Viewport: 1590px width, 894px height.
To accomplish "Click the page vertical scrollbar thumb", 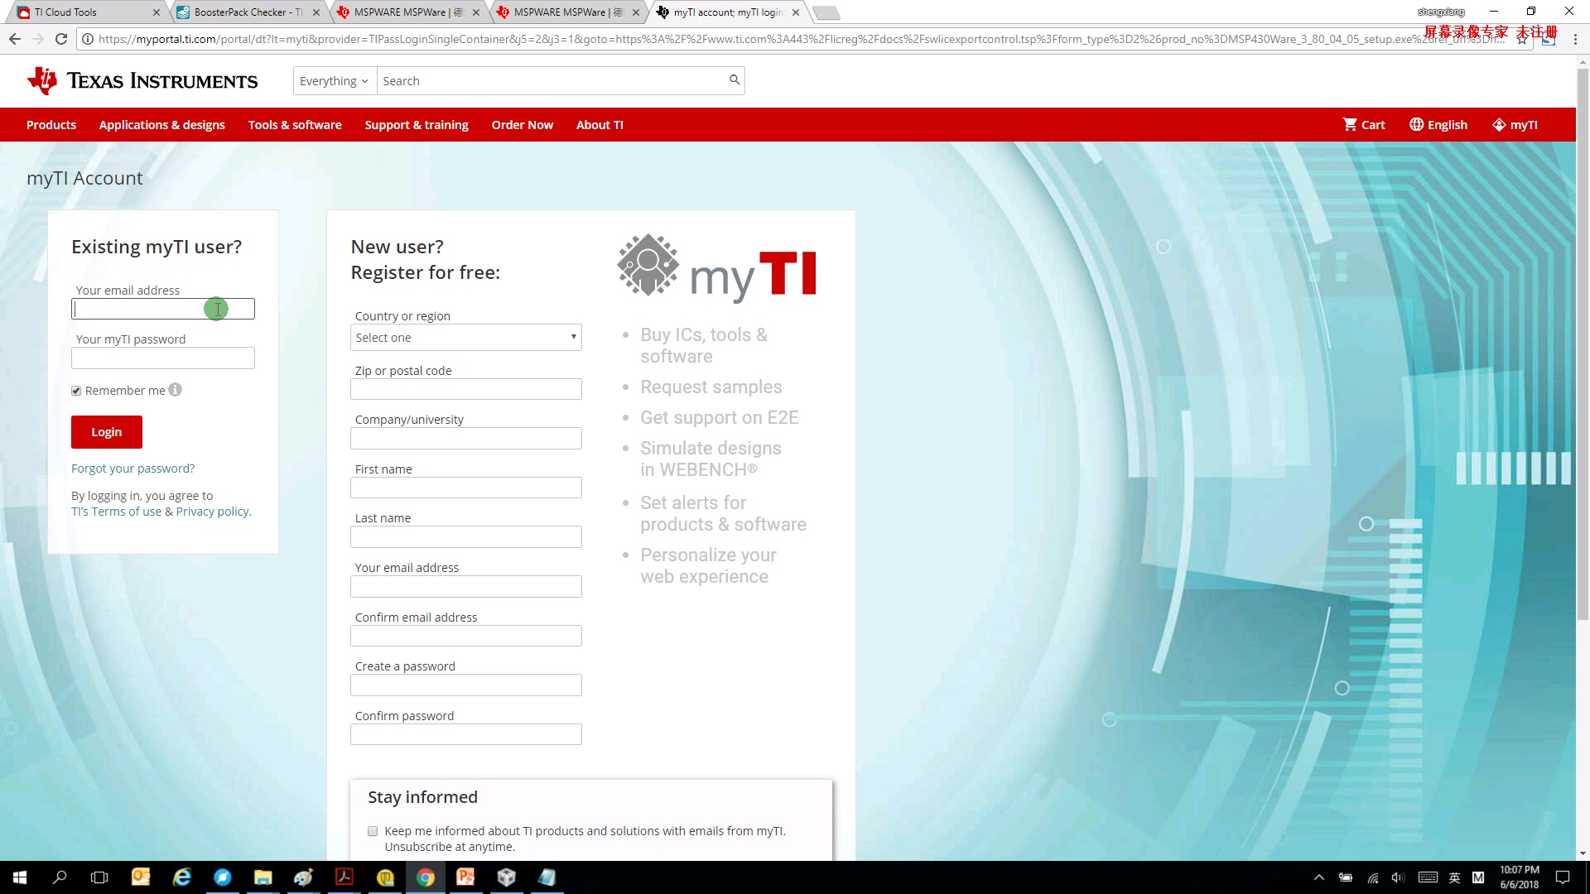I will click(x=1583, y=344).
